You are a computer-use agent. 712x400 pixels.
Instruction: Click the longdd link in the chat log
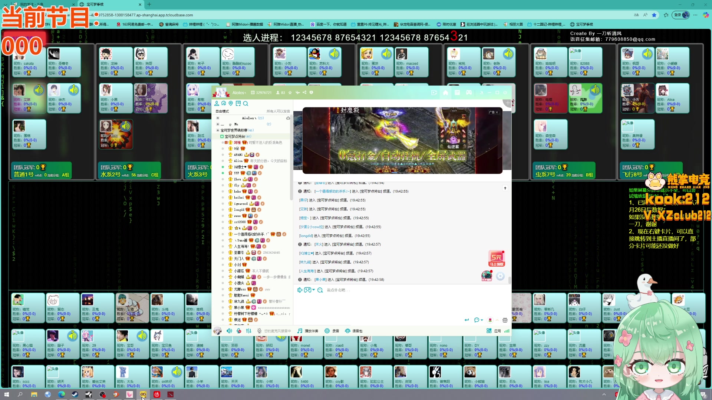[x=306, y=236]
